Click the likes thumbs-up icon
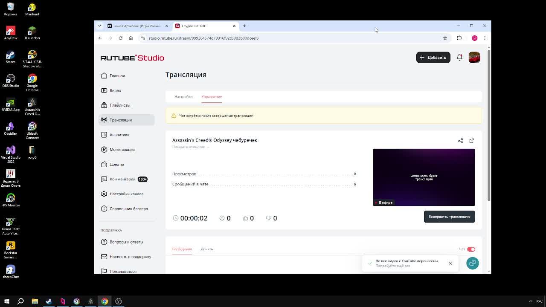Screen dimensions: 546x307 pos(245,218)
